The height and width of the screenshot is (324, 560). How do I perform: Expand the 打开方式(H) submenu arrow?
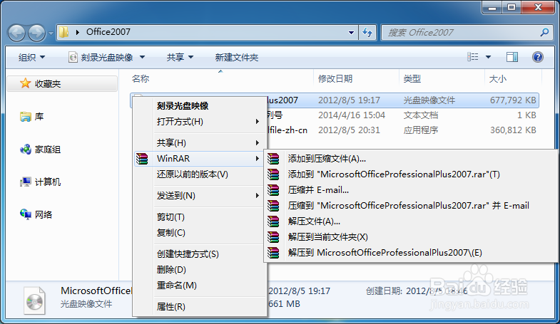pos(257,122)
